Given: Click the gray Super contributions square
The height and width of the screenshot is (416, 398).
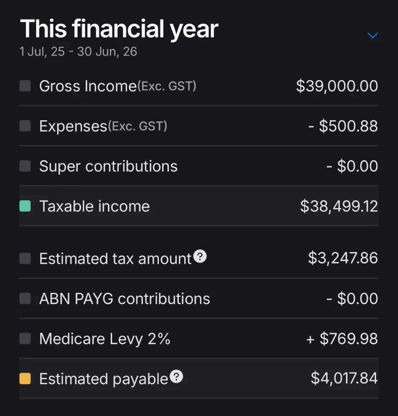Looking at the screenshot, I should pos(25,166).
